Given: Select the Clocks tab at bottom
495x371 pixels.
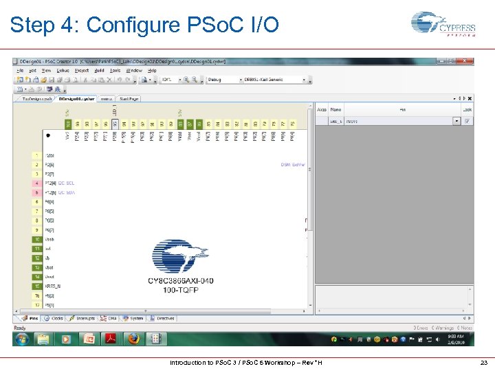Looking at the screenshot, I should pos(54,318).
